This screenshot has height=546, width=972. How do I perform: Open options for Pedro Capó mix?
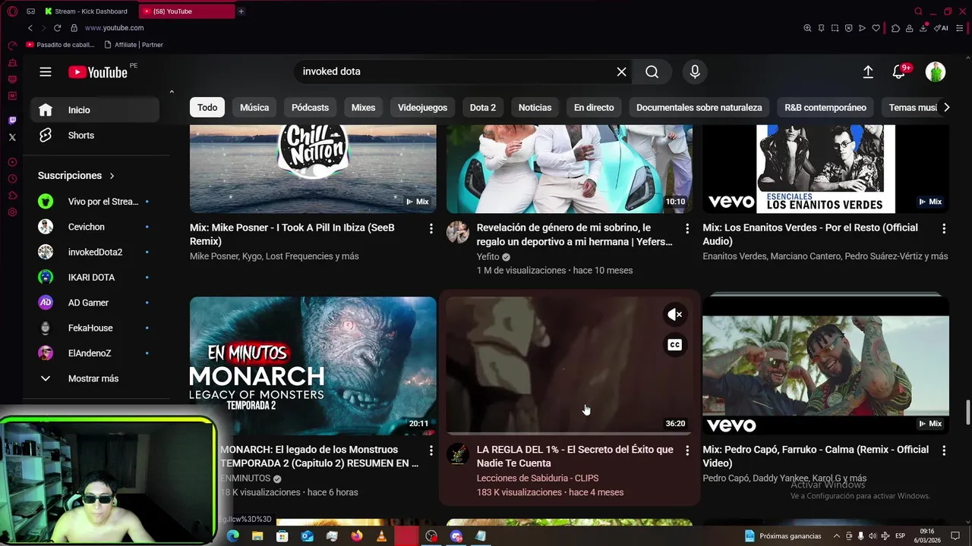click(x=944, y=450)
